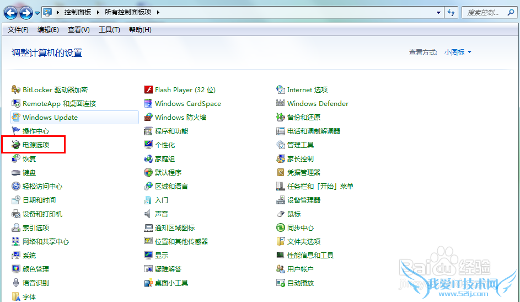Open the 帮助(H) menu
Image resolution: width=520 pixels, height=302 pixels.
(140, 30)
